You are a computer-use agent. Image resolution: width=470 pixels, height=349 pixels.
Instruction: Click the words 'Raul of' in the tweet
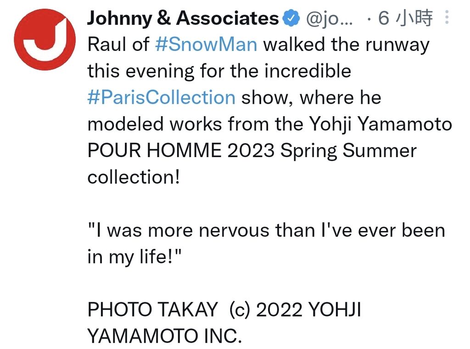coord(118,45)
